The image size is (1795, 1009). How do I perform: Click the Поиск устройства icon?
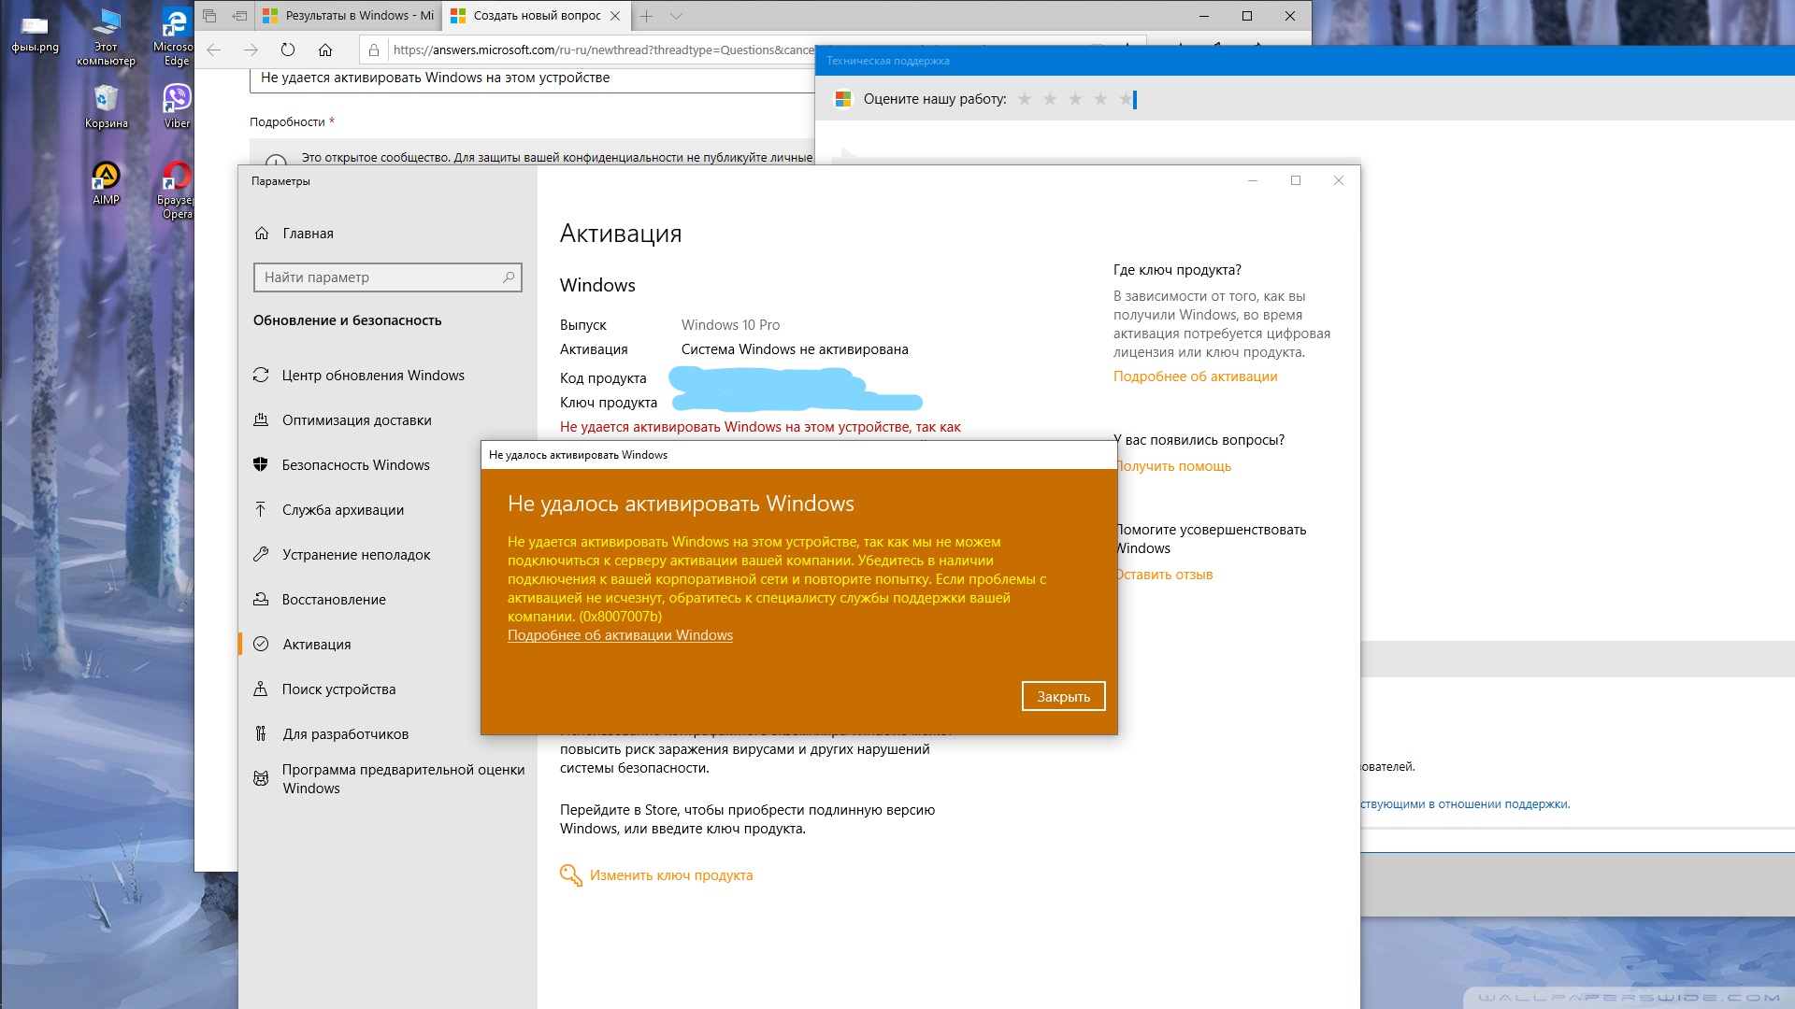(261, 689)
